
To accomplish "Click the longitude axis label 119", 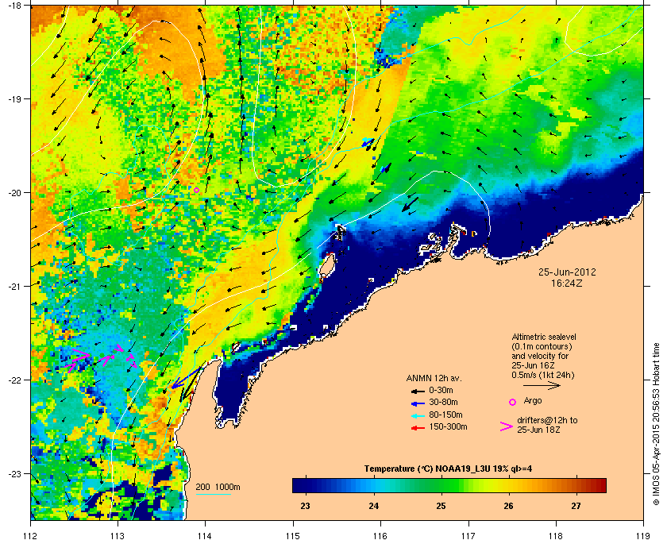I will [643, 535].
